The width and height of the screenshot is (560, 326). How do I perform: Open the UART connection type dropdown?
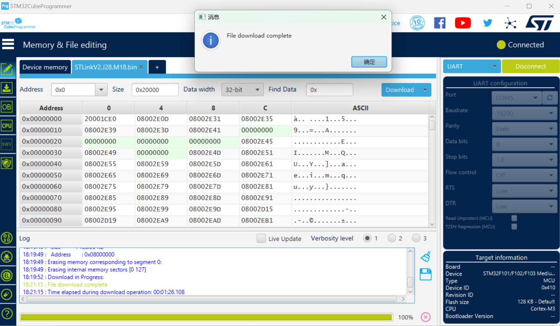pos(472,66)
